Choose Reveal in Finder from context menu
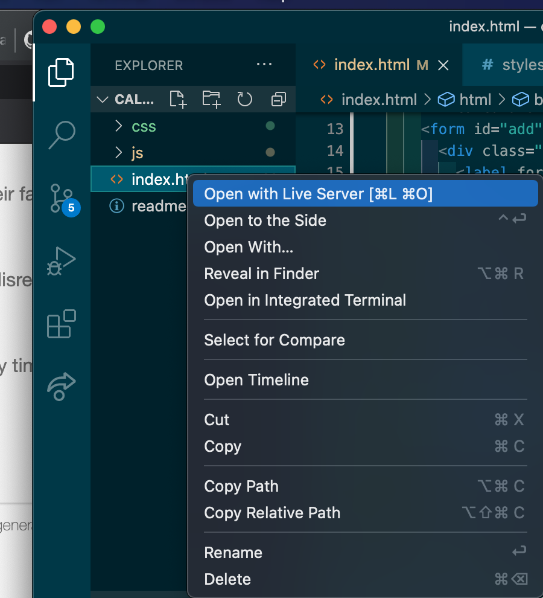Screen dimensions: 543x598 click(x=261, y=274)
